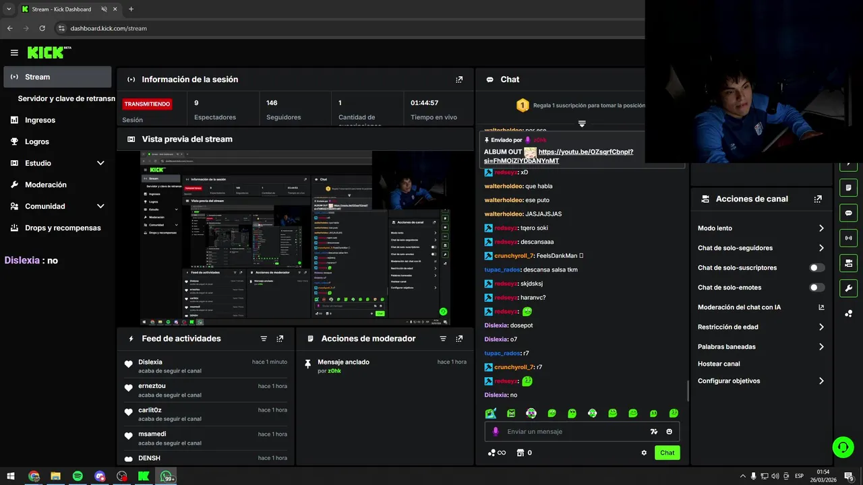Open the hamburger menu next to Kick logo
This screenshot has height=485, width=863.
14,53
